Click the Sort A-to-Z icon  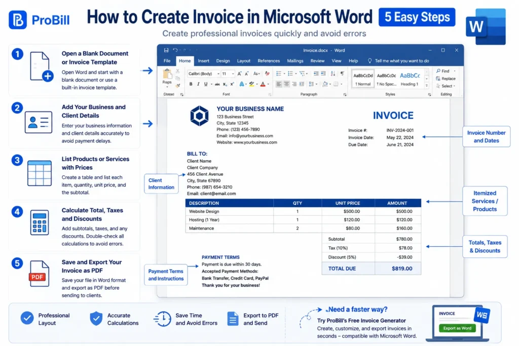tap(333, 73)
